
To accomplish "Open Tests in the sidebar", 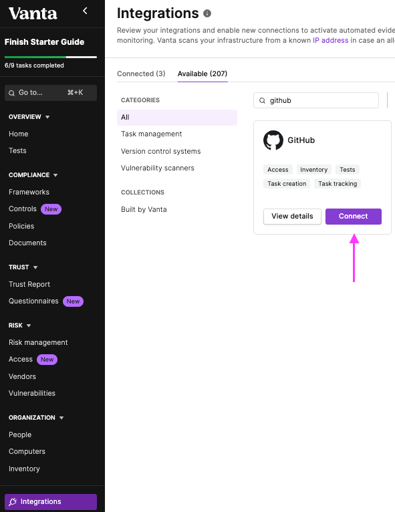I will [x=17, y=150].
